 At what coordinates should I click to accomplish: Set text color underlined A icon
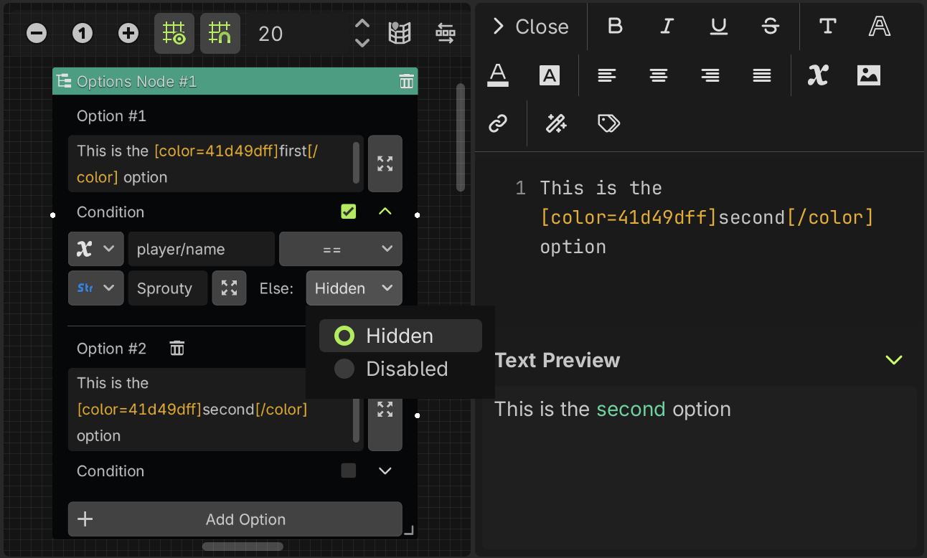(498, 75)
